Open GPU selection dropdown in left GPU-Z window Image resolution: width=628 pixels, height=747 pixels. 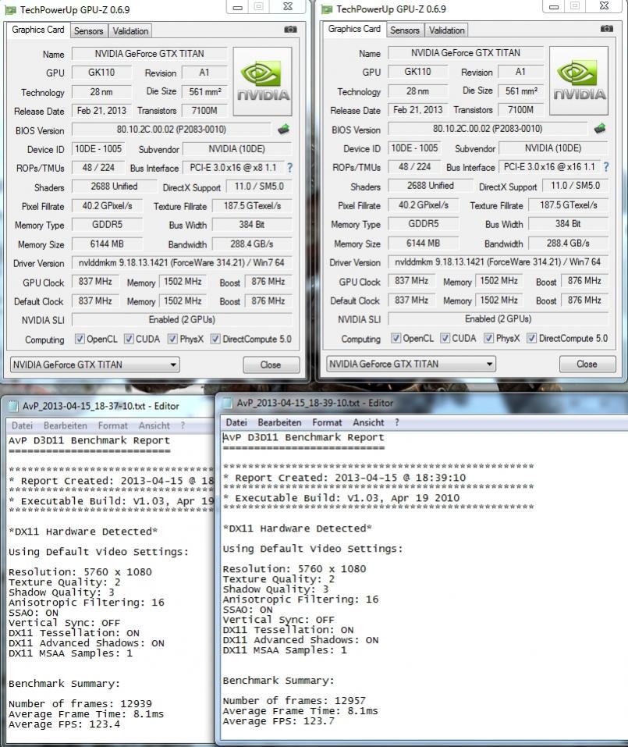coord(94,365)
